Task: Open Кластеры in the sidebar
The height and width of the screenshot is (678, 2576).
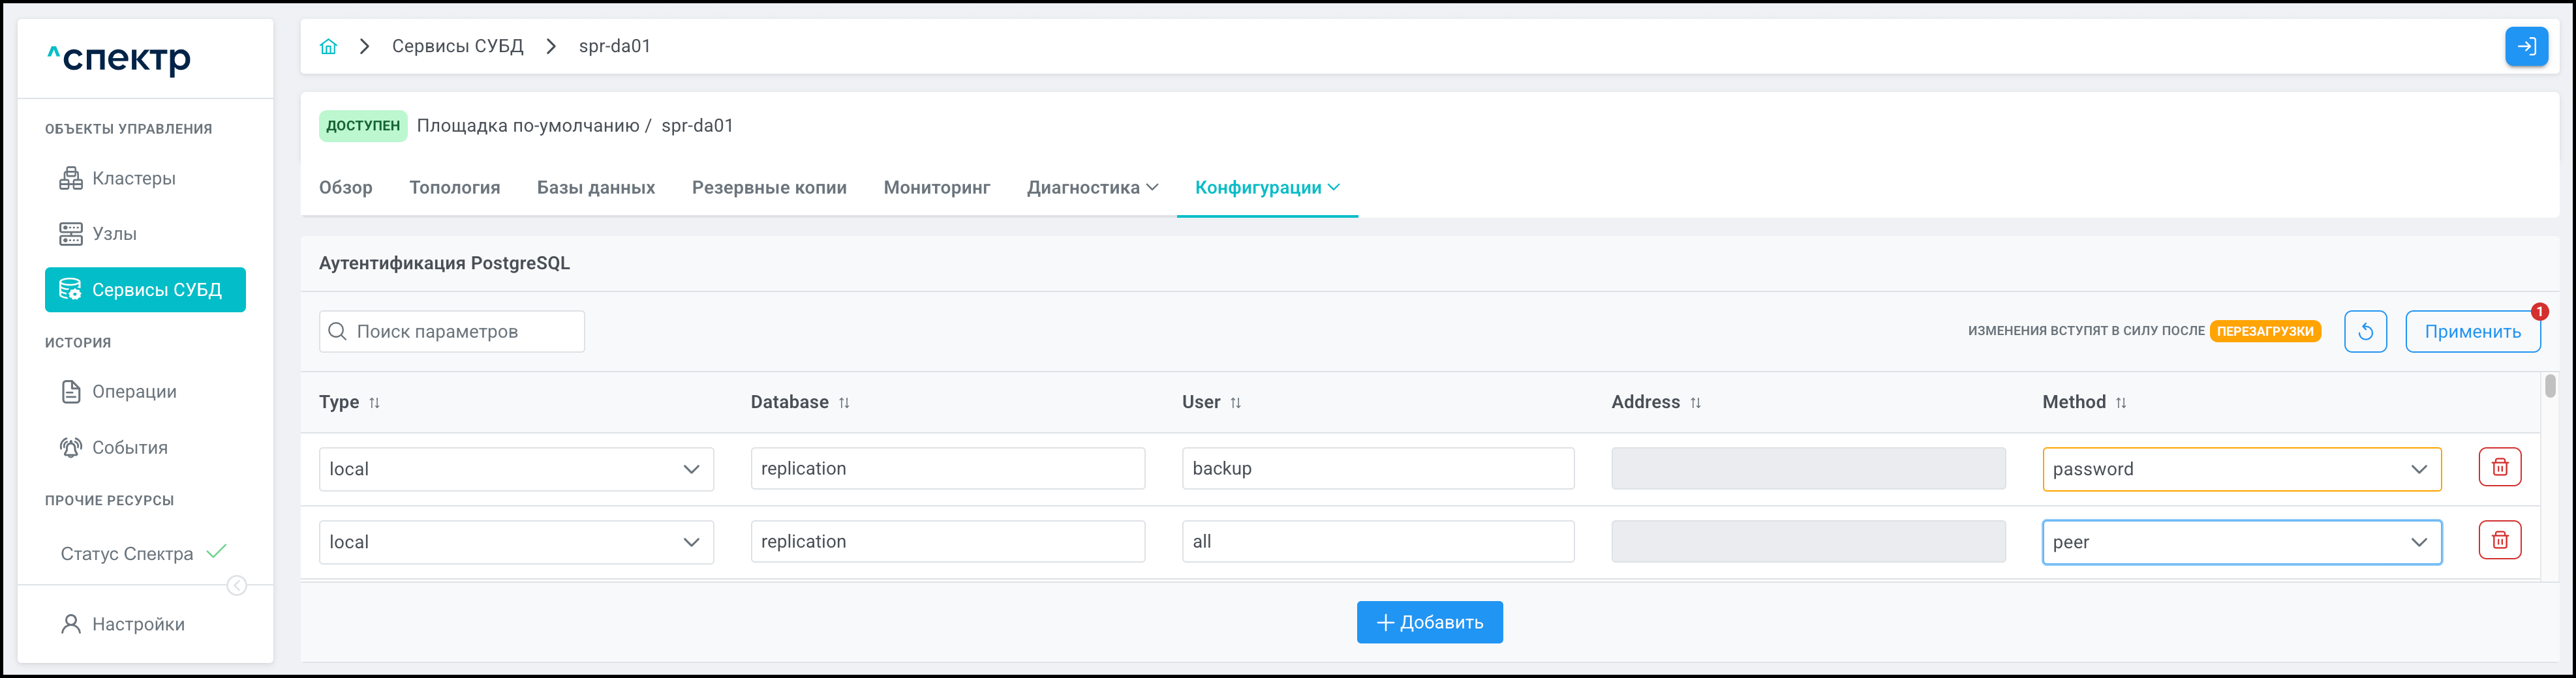Action: click(x=133, y=179)
